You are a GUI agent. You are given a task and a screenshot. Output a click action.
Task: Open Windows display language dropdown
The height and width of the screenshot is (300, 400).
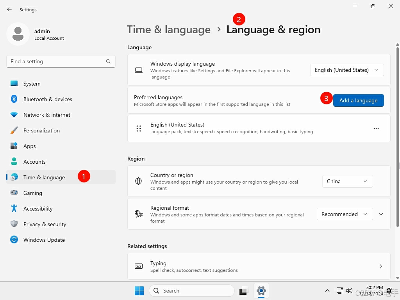[x=347, y=70]
